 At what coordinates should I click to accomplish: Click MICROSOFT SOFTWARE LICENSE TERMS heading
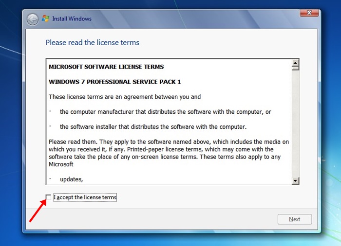pos(106,67)
